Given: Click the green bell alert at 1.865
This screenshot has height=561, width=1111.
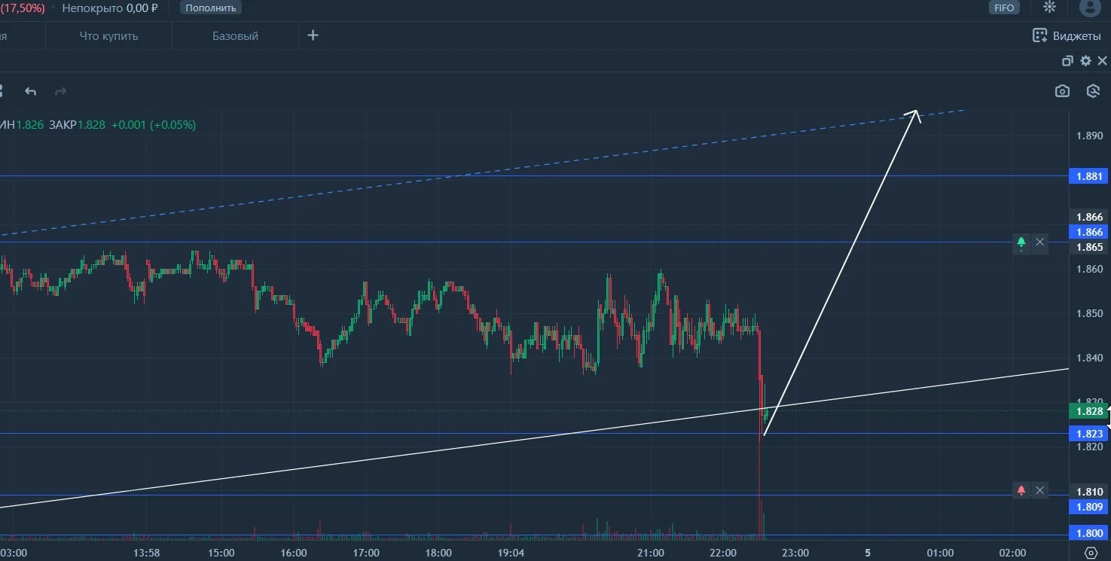Looking at the screenshot, I should coord(1021,242).
